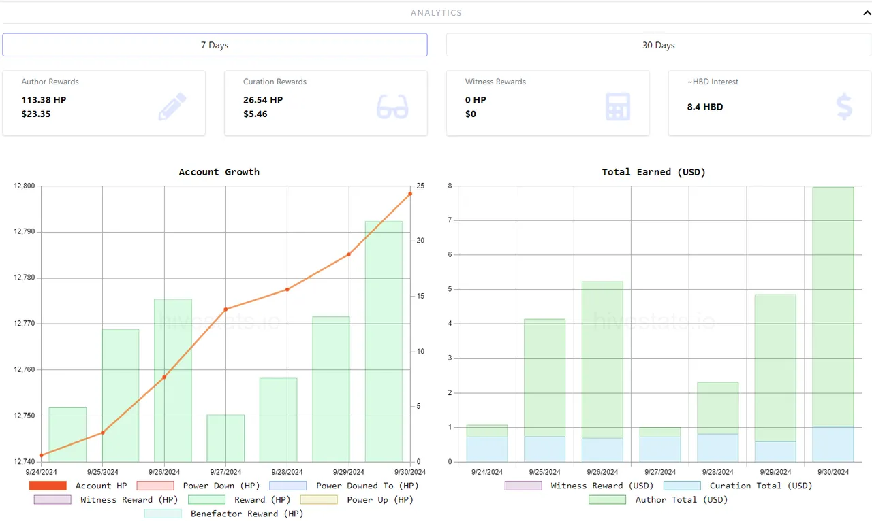Click the Power Downed To (HP) legend label
This screenshot has height=521, width=872.
367,486
